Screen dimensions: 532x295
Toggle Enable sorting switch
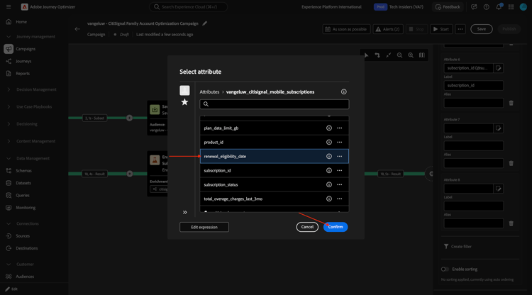[445, 269]
